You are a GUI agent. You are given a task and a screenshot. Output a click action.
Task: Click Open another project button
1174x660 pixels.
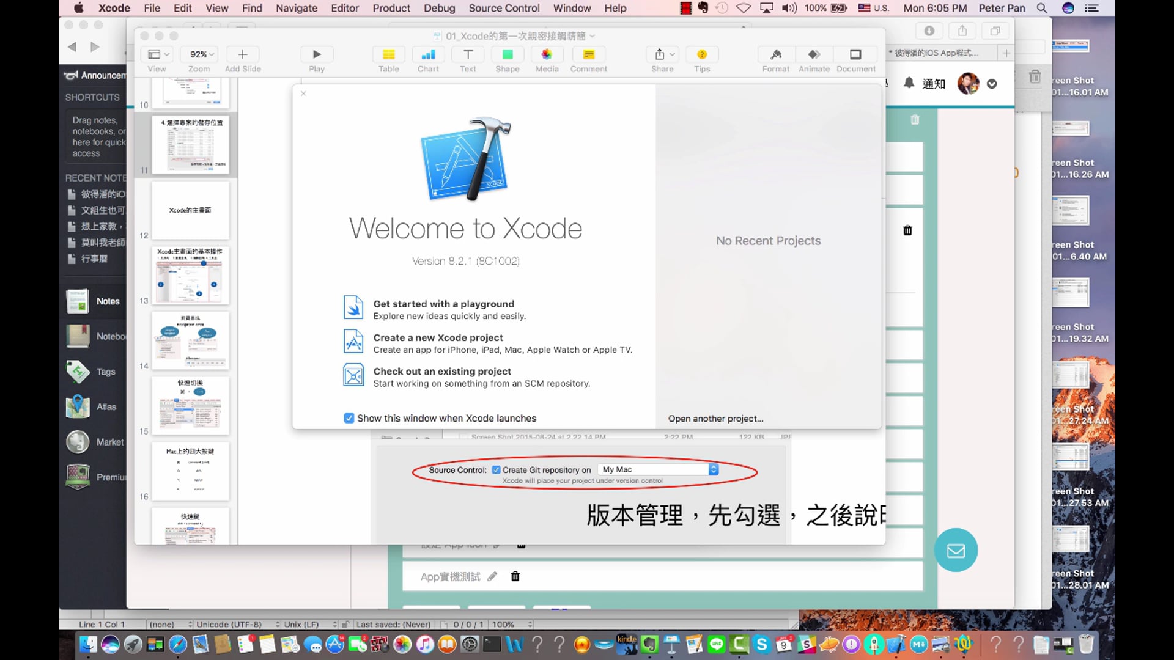coord(715,419)
